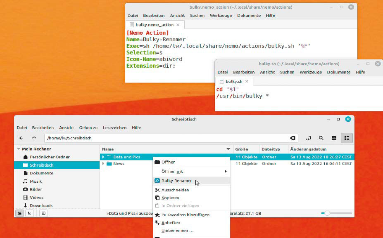
Task: Choose Zu Favoriten hinzufügen
Action: click(191, 215)
